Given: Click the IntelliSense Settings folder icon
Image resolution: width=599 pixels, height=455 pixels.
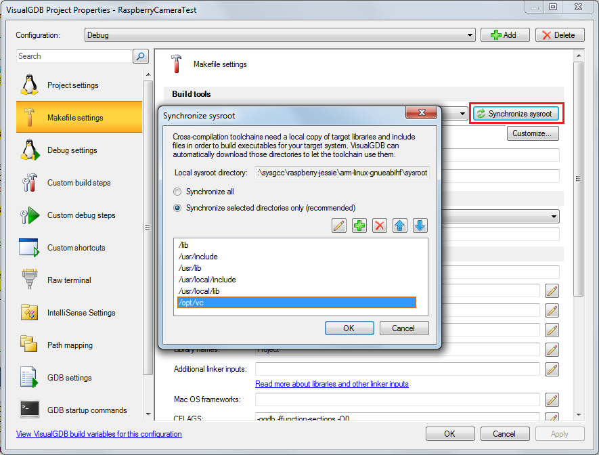Looking at the screenshot, I should [x=29, y=312].
